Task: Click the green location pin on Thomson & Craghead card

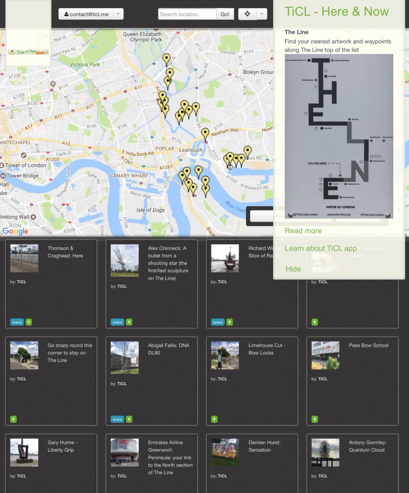Action: pos(29,322)
